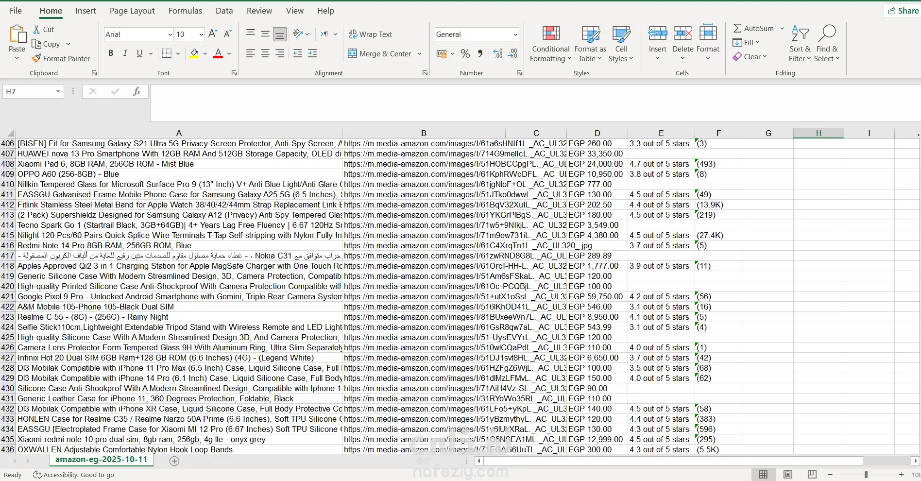
Task: Open the General number format dropdown
Action: [x=515, y=34]
